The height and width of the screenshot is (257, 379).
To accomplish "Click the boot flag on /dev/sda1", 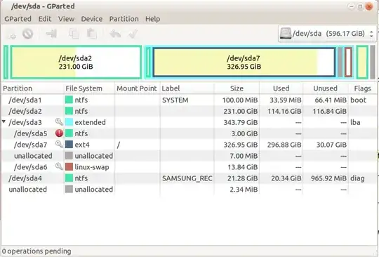I will tap(358, 100).
